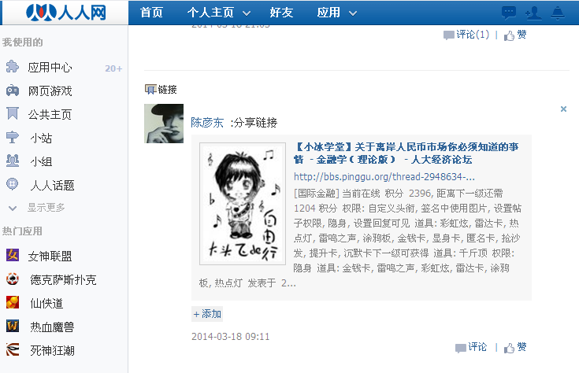This screenshot has height=373, width=579.
Task: Open 网页游戏 gamepad icon in sidebar
Action: coord(12,90)
